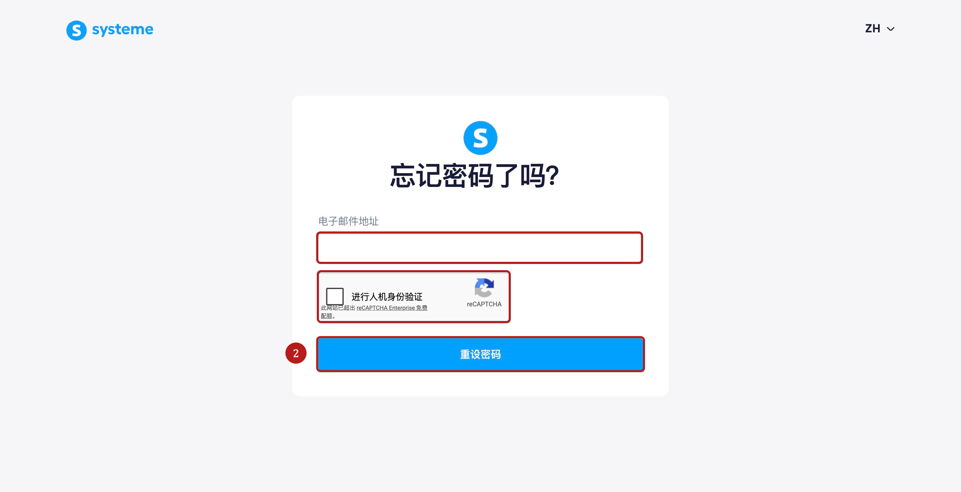Open the ZH language dropdown

coord(880,29)
